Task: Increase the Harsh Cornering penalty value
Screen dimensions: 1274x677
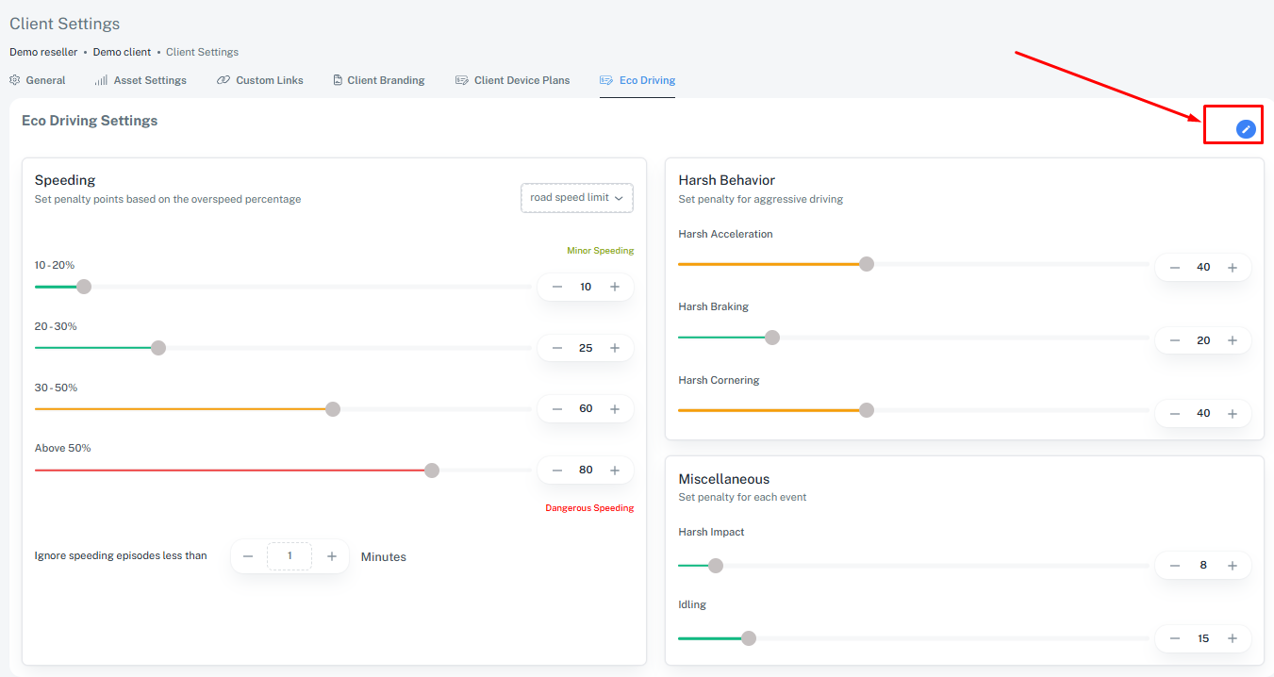Action: [1232, 413]
